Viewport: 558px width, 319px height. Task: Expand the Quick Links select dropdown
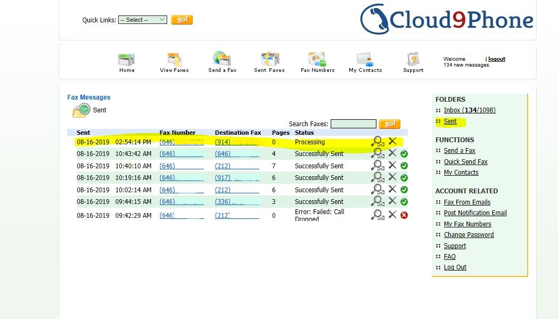click(143, 20)
